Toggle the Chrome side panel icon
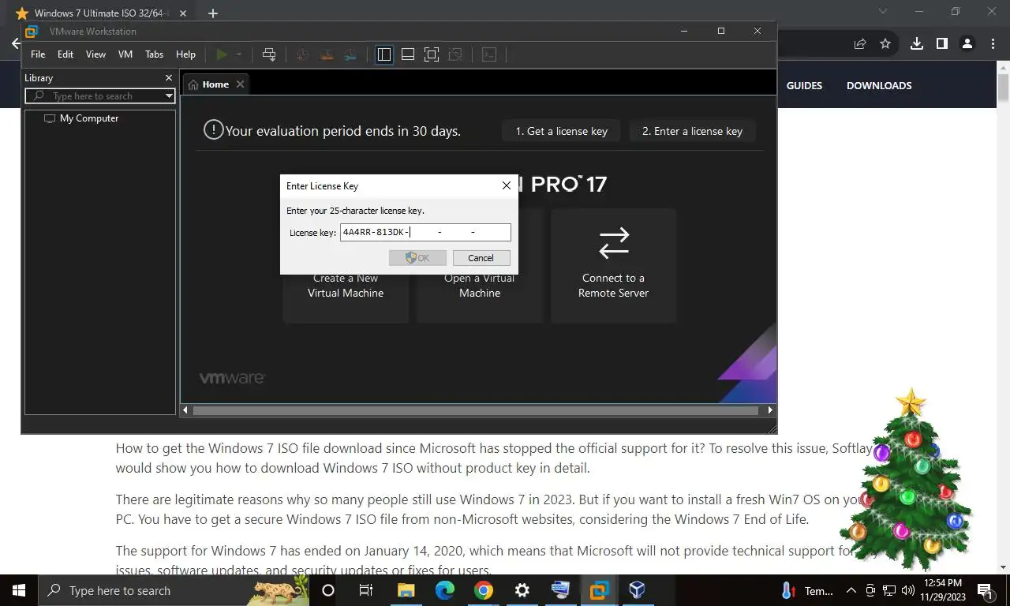1010x606 pixels. (x=941, y=44)
